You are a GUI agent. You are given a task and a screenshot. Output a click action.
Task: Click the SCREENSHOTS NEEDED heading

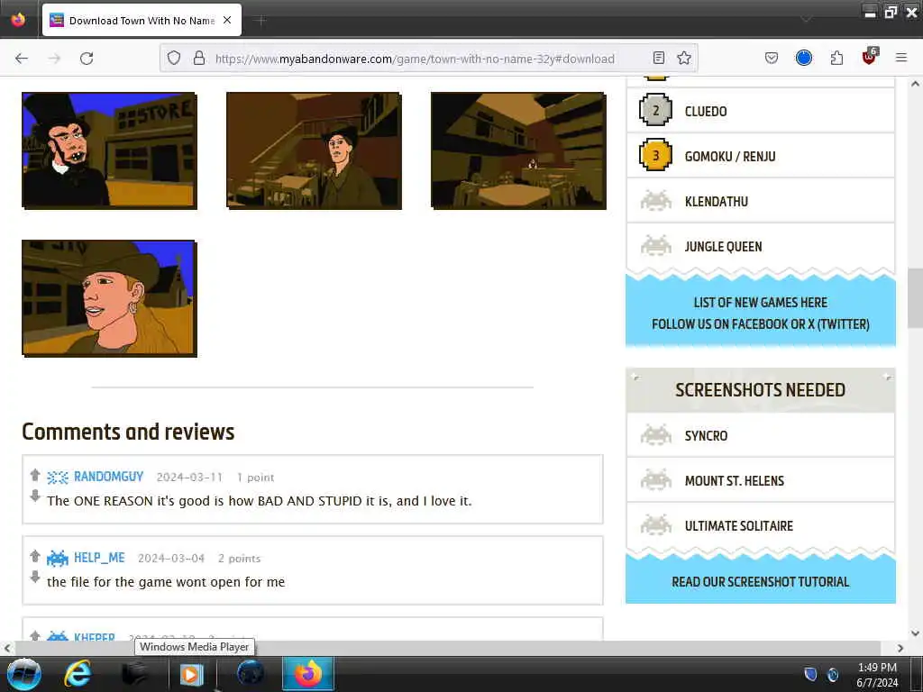click(761, 390)
